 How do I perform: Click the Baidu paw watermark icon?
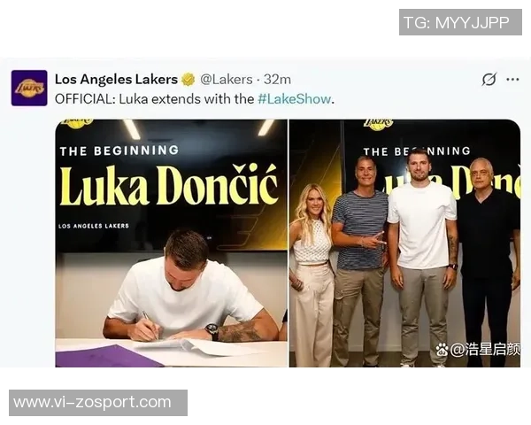pos(442,350)
